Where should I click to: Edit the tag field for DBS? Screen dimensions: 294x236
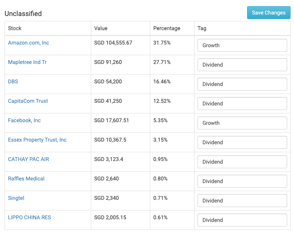242,84
